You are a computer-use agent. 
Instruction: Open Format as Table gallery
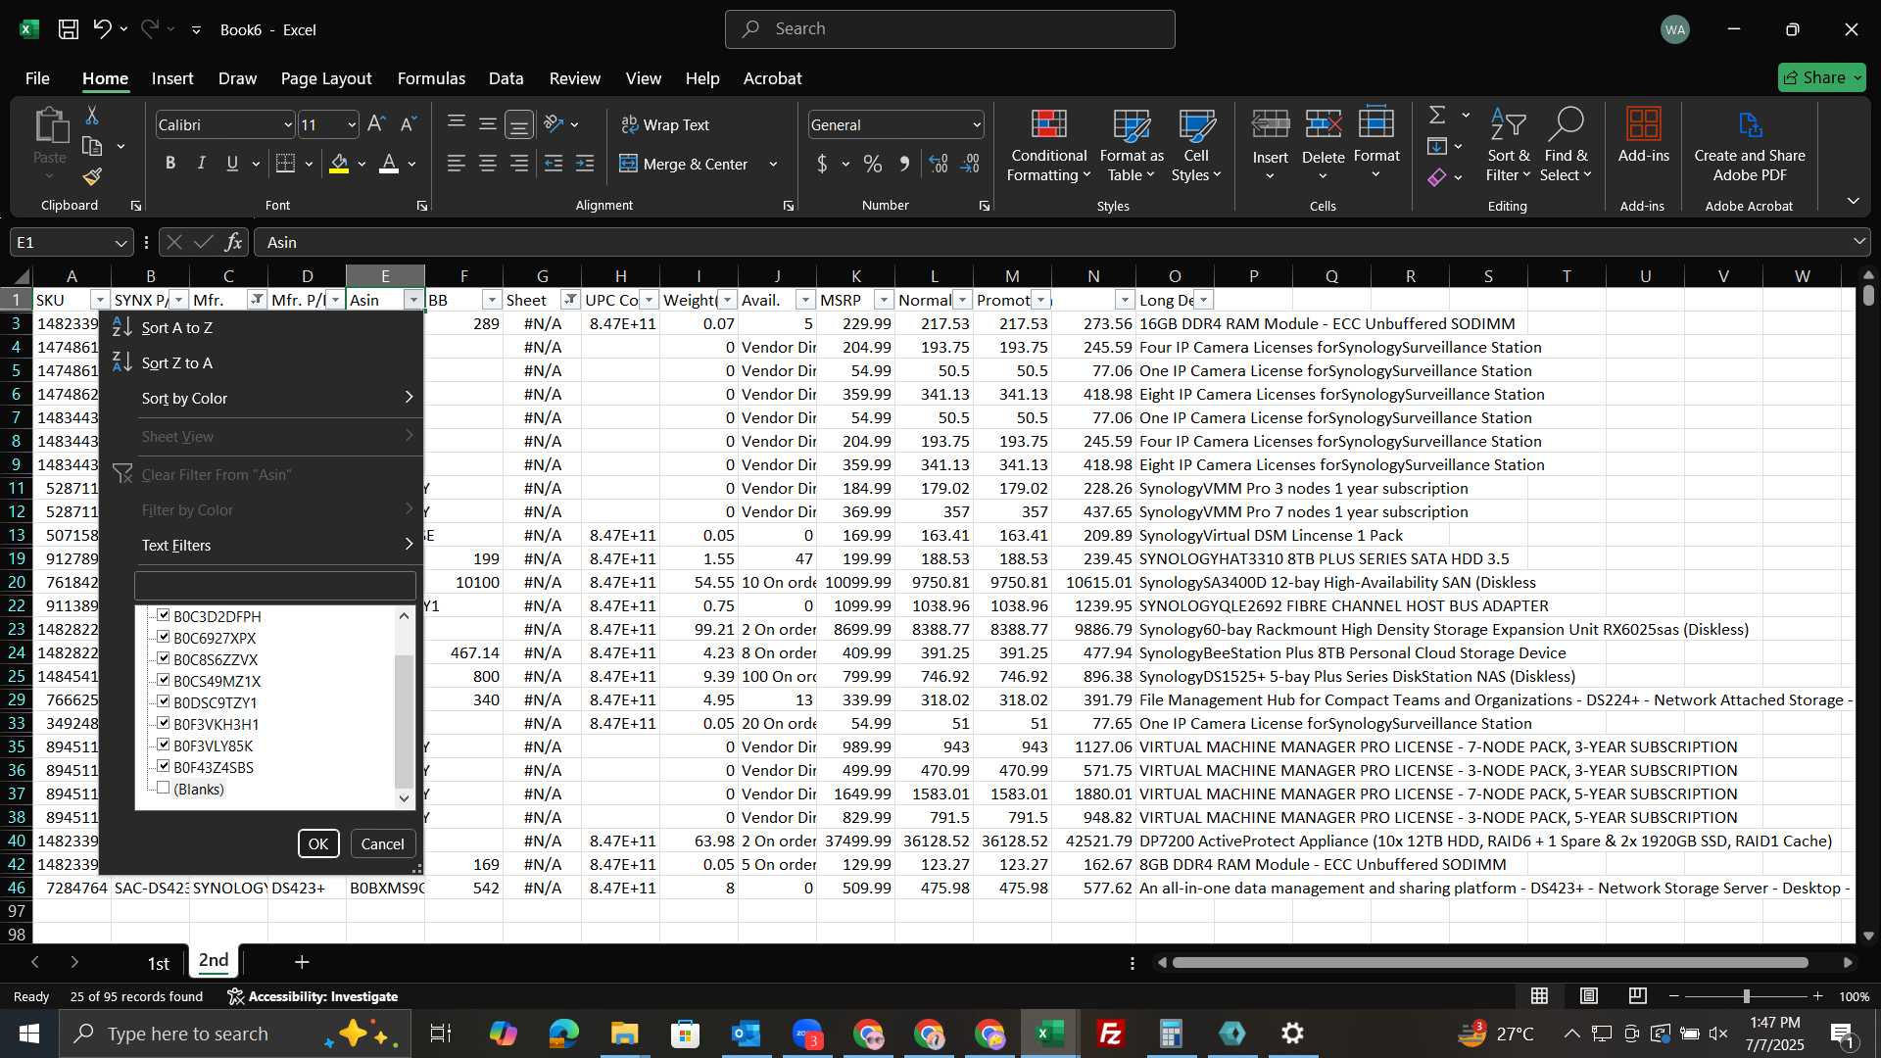pyautogui.click(x=1132, y=146)
